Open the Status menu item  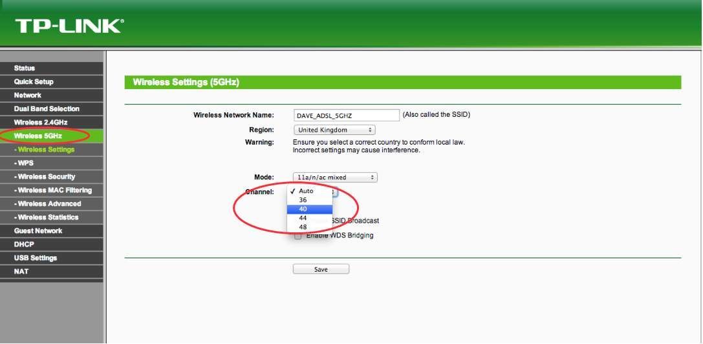(52, 68)
